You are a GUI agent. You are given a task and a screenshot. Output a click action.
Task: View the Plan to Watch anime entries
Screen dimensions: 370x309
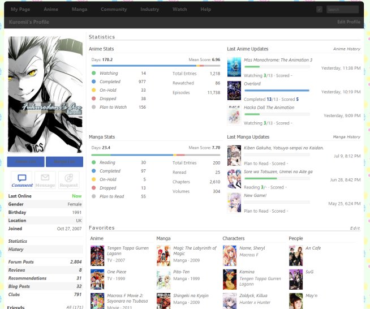(113, 107)
